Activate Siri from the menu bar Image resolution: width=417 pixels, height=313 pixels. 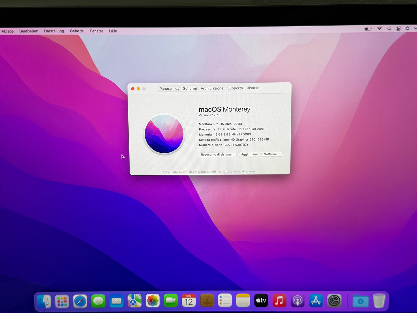point(407,28)
